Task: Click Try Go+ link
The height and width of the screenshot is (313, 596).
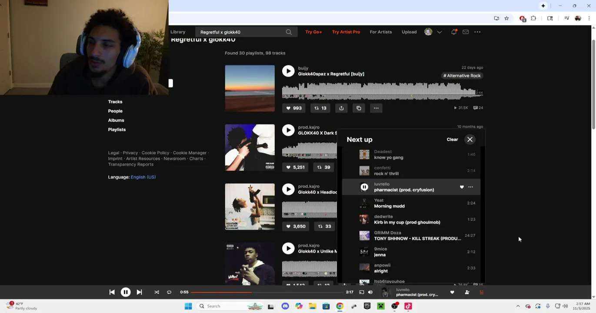Action: coord(313,32)
